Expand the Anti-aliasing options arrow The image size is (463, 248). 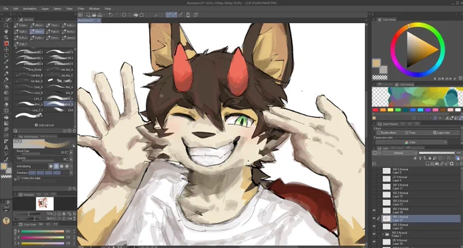(x=71, y=166)
